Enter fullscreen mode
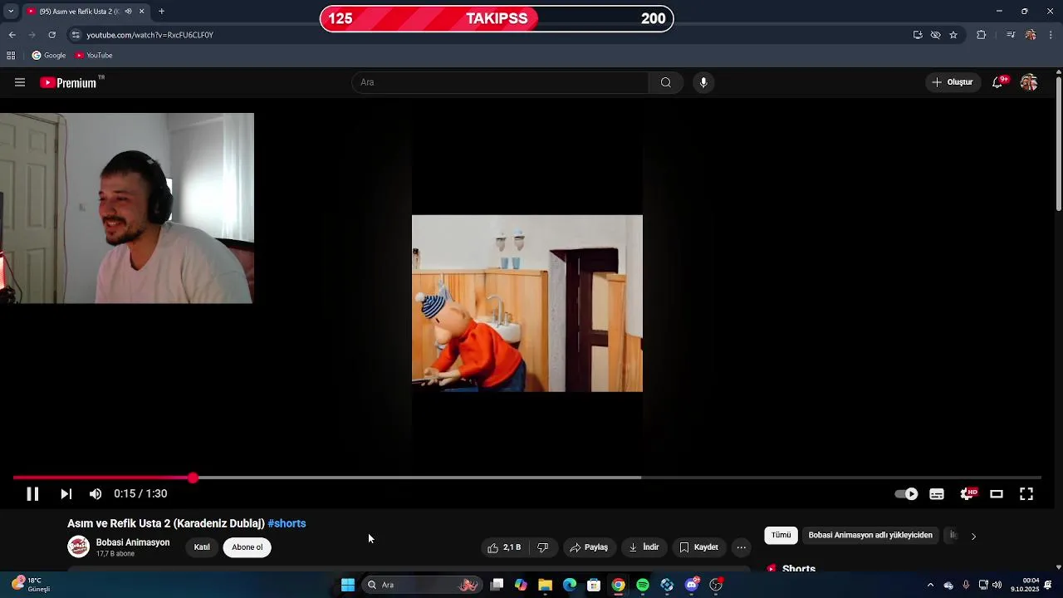This screenshot has height=598, width=1063. click(1026, 493)
